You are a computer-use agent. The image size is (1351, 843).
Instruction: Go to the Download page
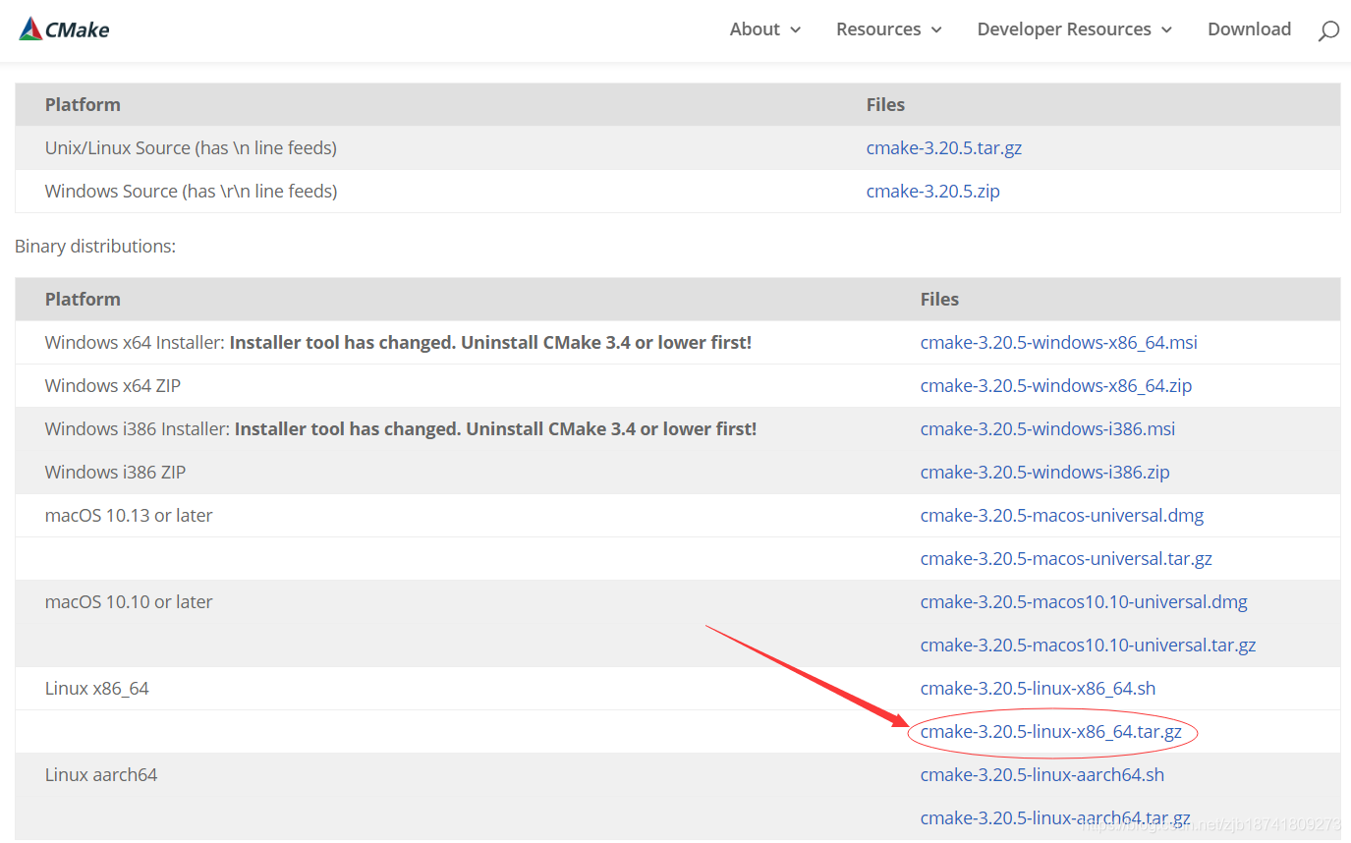coord(1249,29)
